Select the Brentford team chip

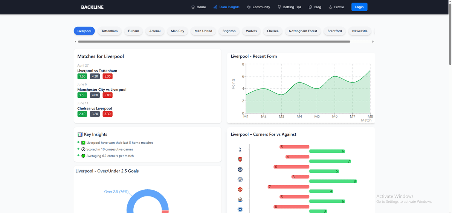click(x=334, y=31)
